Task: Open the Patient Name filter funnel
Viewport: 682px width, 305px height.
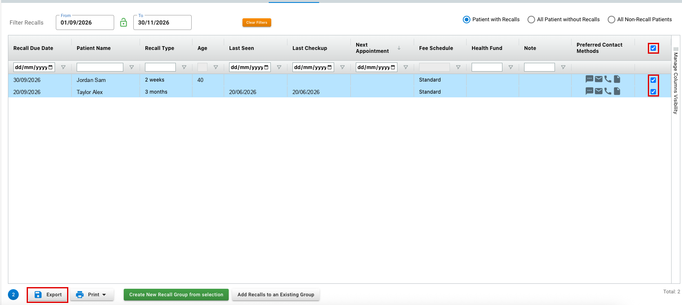Action: [x=132, y=67]
